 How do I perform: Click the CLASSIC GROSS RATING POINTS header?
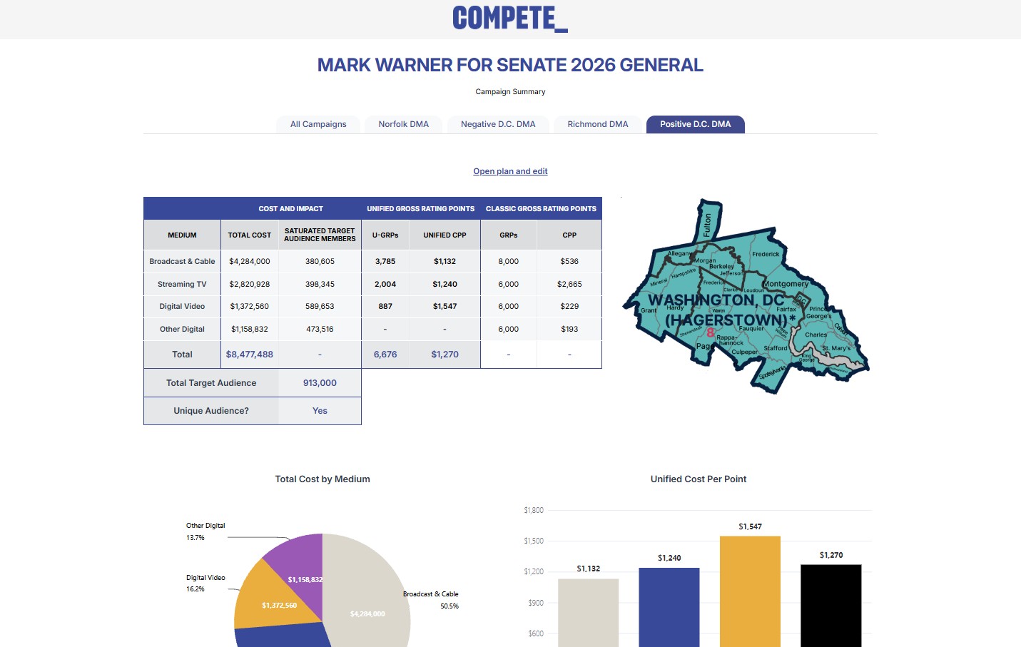(x=541, y=209)
